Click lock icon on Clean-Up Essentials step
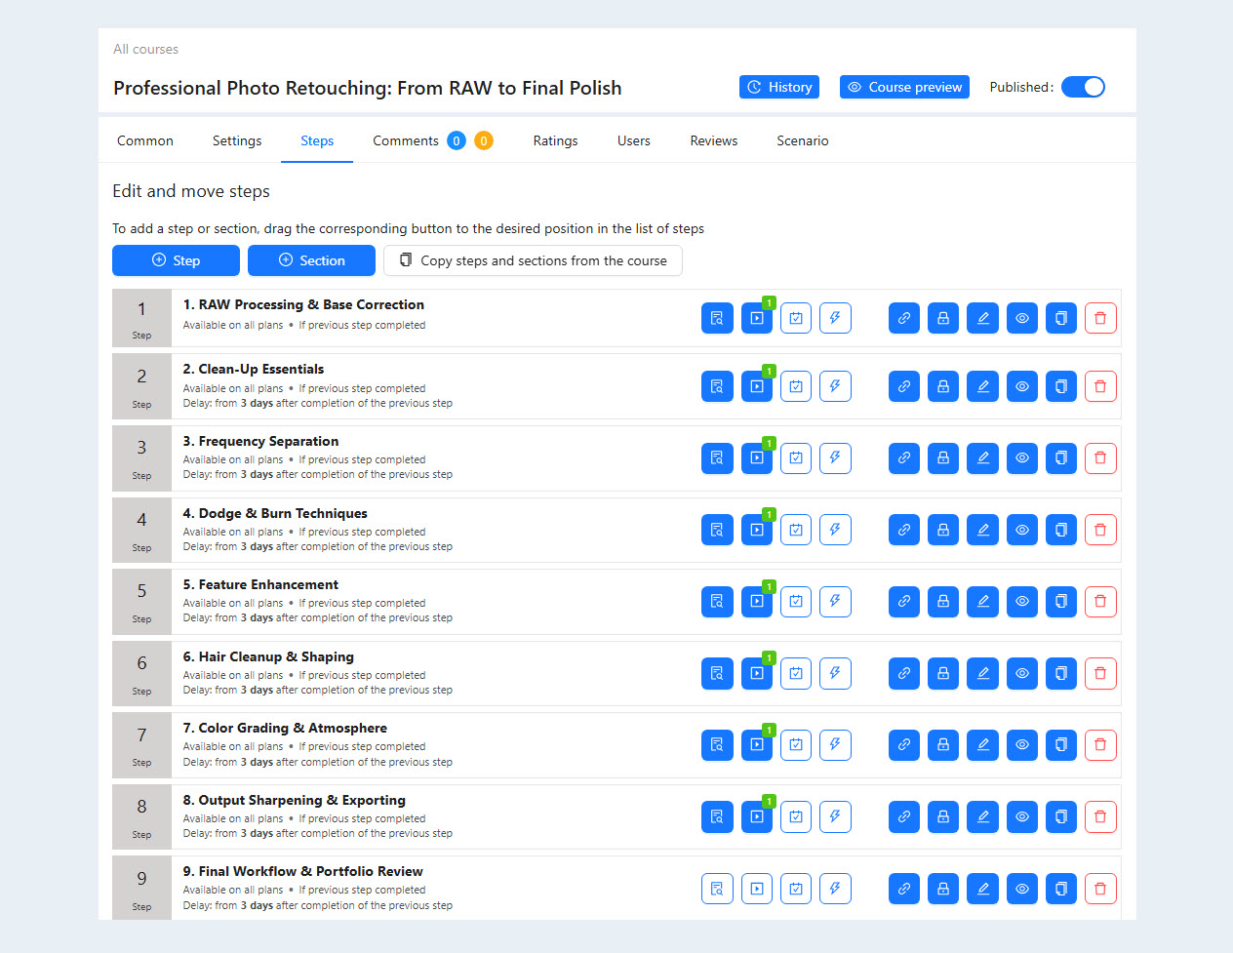1233x953 pixels. tap(943, 386)
